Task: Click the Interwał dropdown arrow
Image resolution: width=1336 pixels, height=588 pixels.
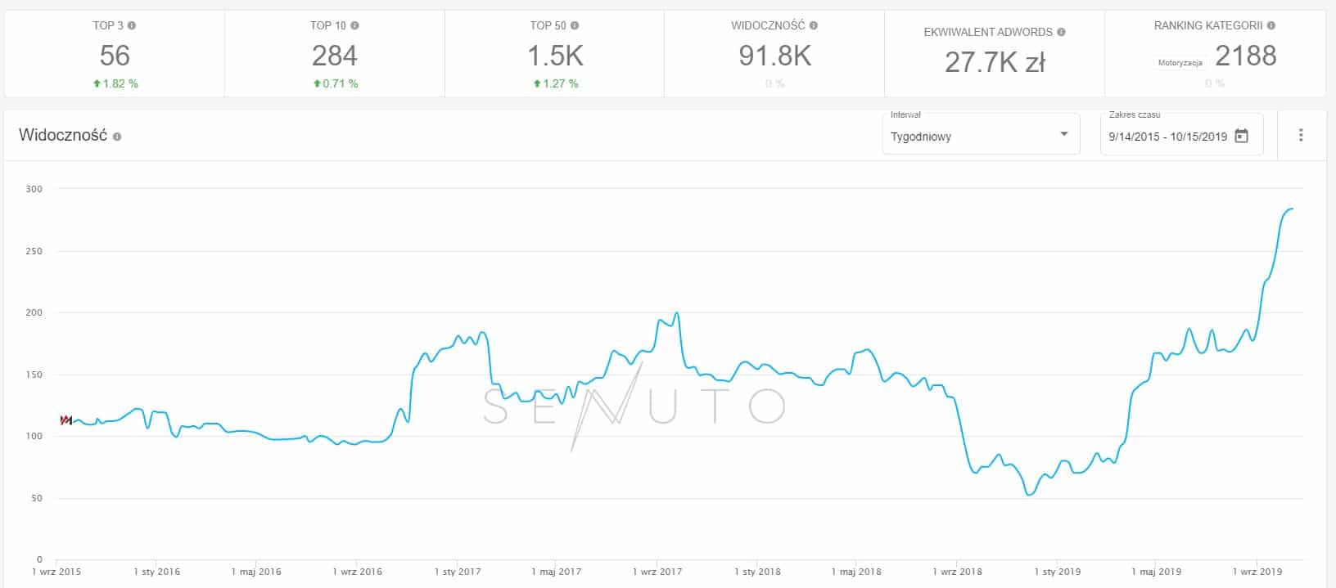Action: pyautogui.click(x=1063, y=134)
